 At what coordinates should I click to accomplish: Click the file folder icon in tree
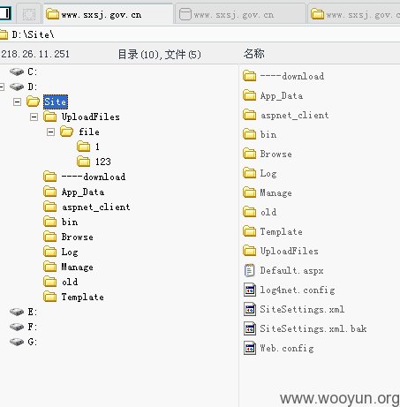(x=67, y=132)
